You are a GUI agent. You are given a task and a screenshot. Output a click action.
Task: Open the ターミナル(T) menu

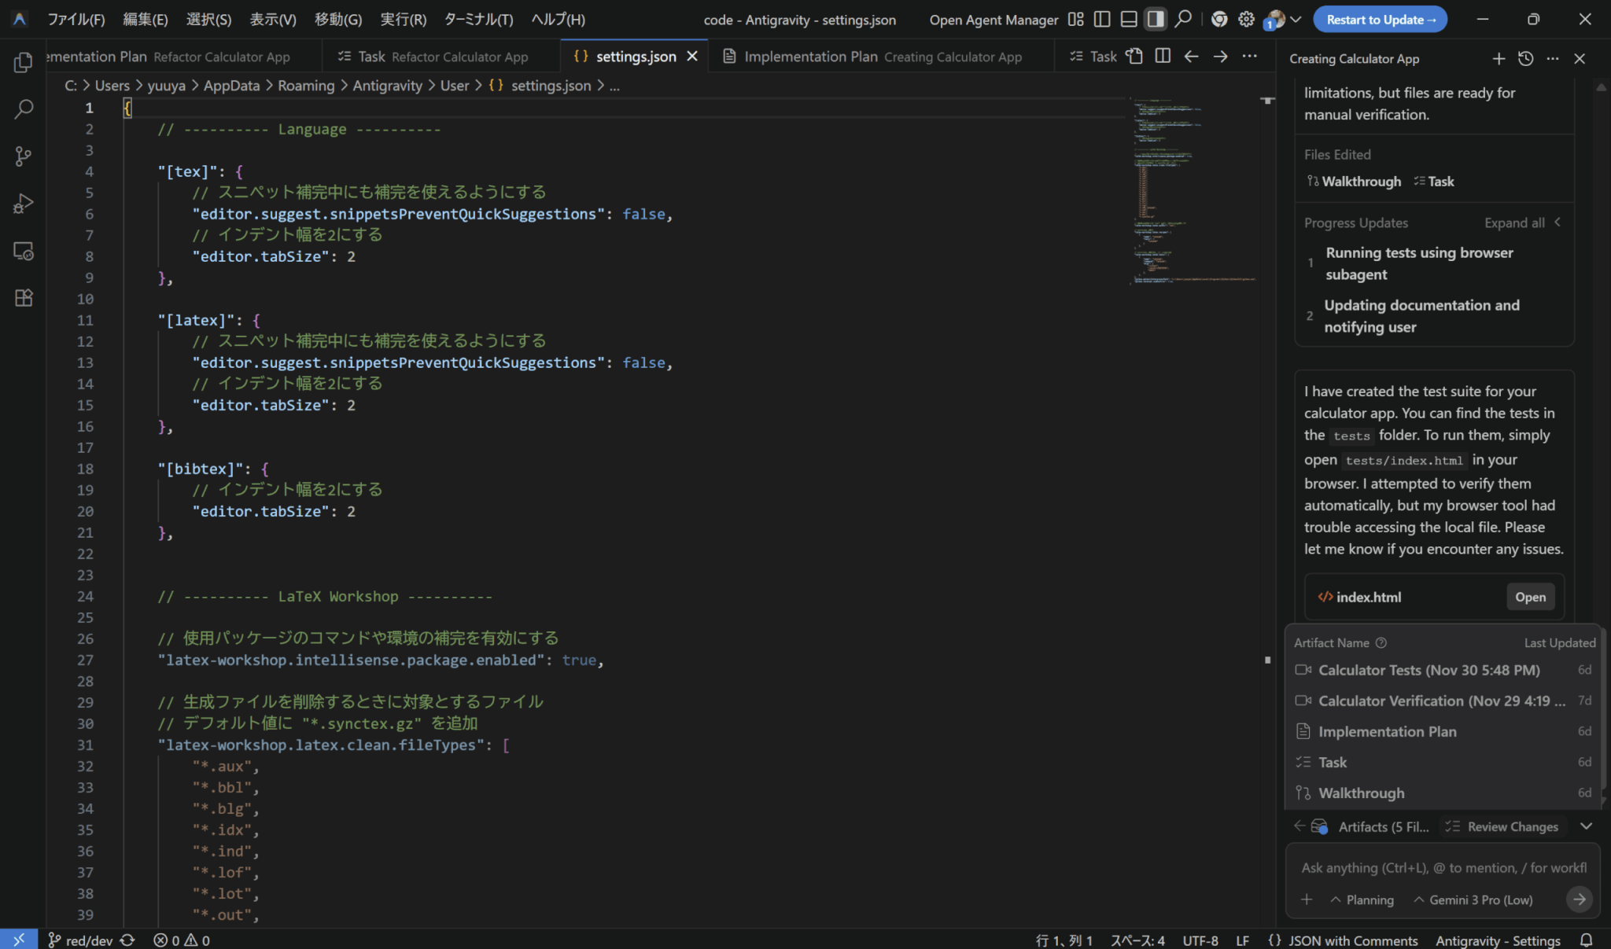(478, 19)
